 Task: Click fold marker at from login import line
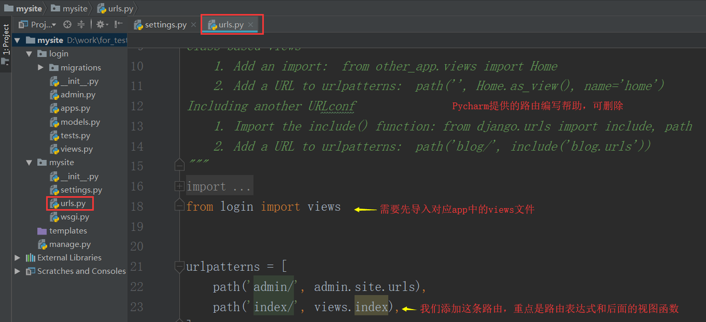pyautogui.click(x=179, y=206)
